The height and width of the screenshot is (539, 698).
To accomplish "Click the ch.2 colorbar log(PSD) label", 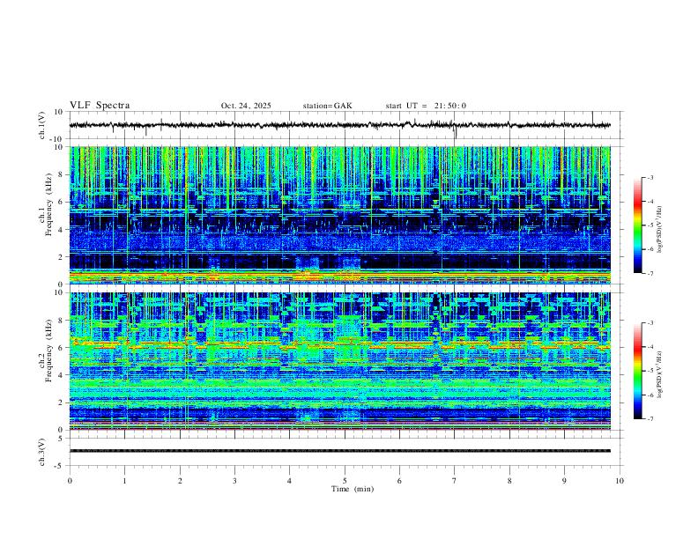I will point(660,374).
